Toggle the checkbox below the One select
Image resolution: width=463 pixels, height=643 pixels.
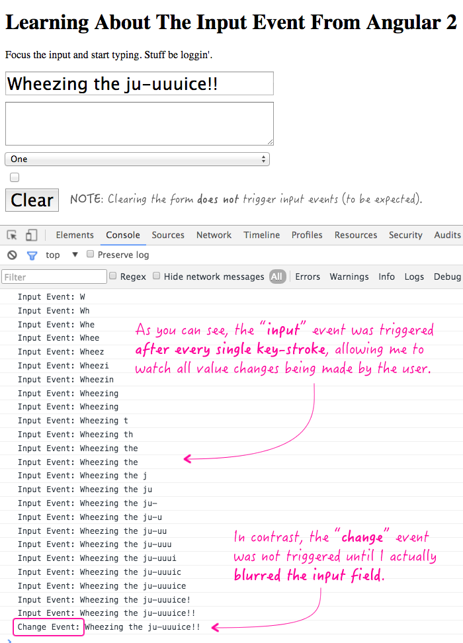(15, 177)
